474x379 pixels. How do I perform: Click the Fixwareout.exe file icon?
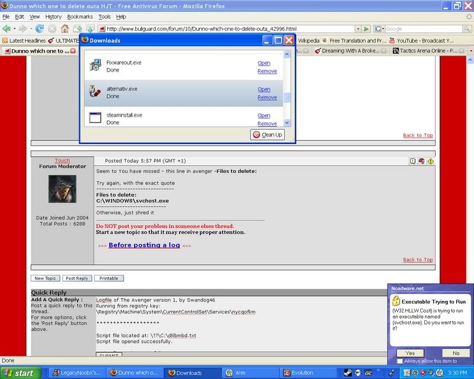pyautogui.click(x=95, y=65)
